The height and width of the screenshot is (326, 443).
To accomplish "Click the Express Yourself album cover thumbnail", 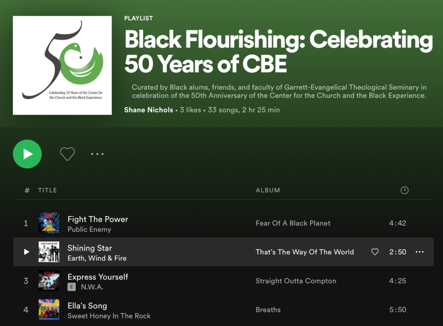I will (49, 281).
